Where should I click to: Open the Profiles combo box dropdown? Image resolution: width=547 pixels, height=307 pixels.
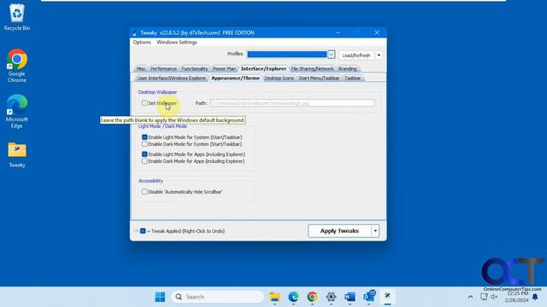click(331, 55)
